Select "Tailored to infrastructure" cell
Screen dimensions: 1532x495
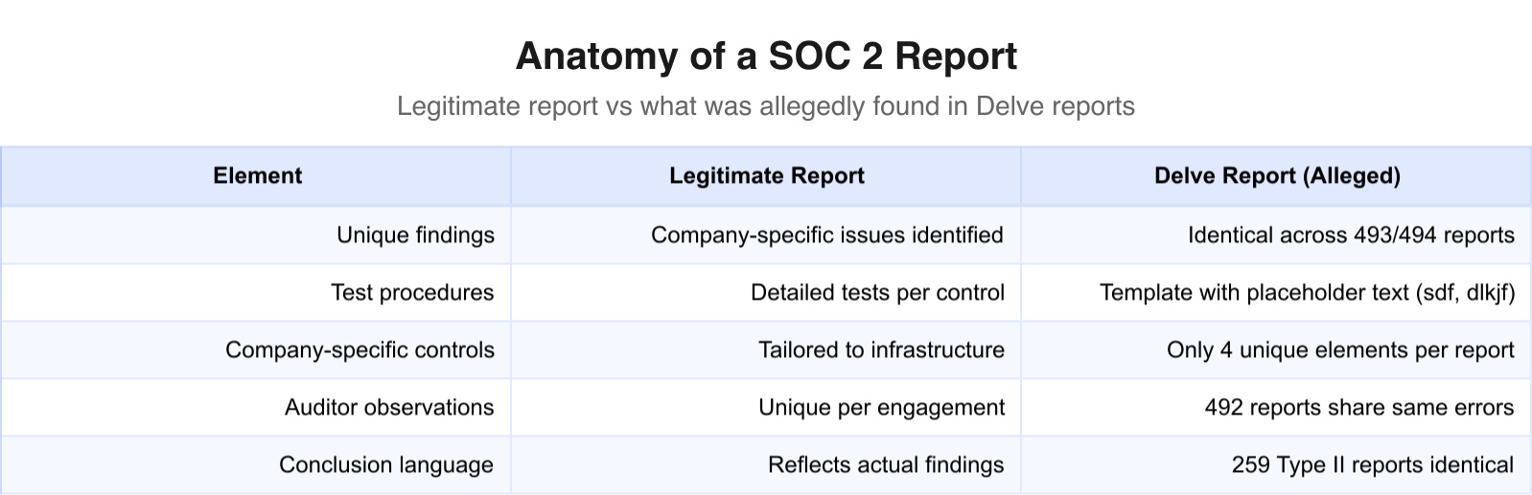(x=881, y=350)
